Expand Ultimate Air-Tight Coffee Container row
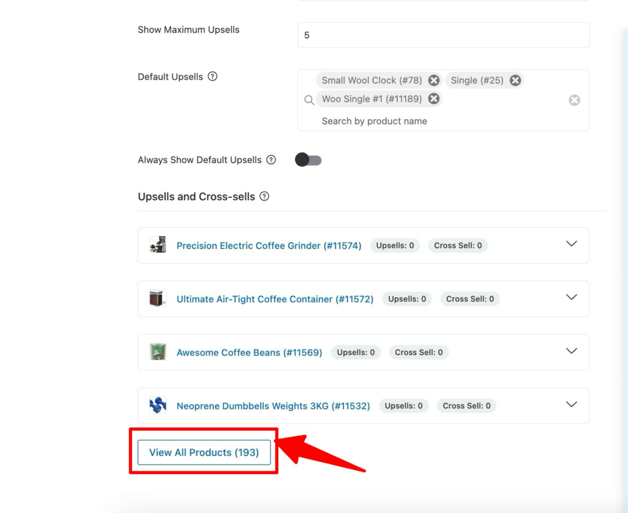The height and width of the screenshot is (513, 628). [571, 298]
